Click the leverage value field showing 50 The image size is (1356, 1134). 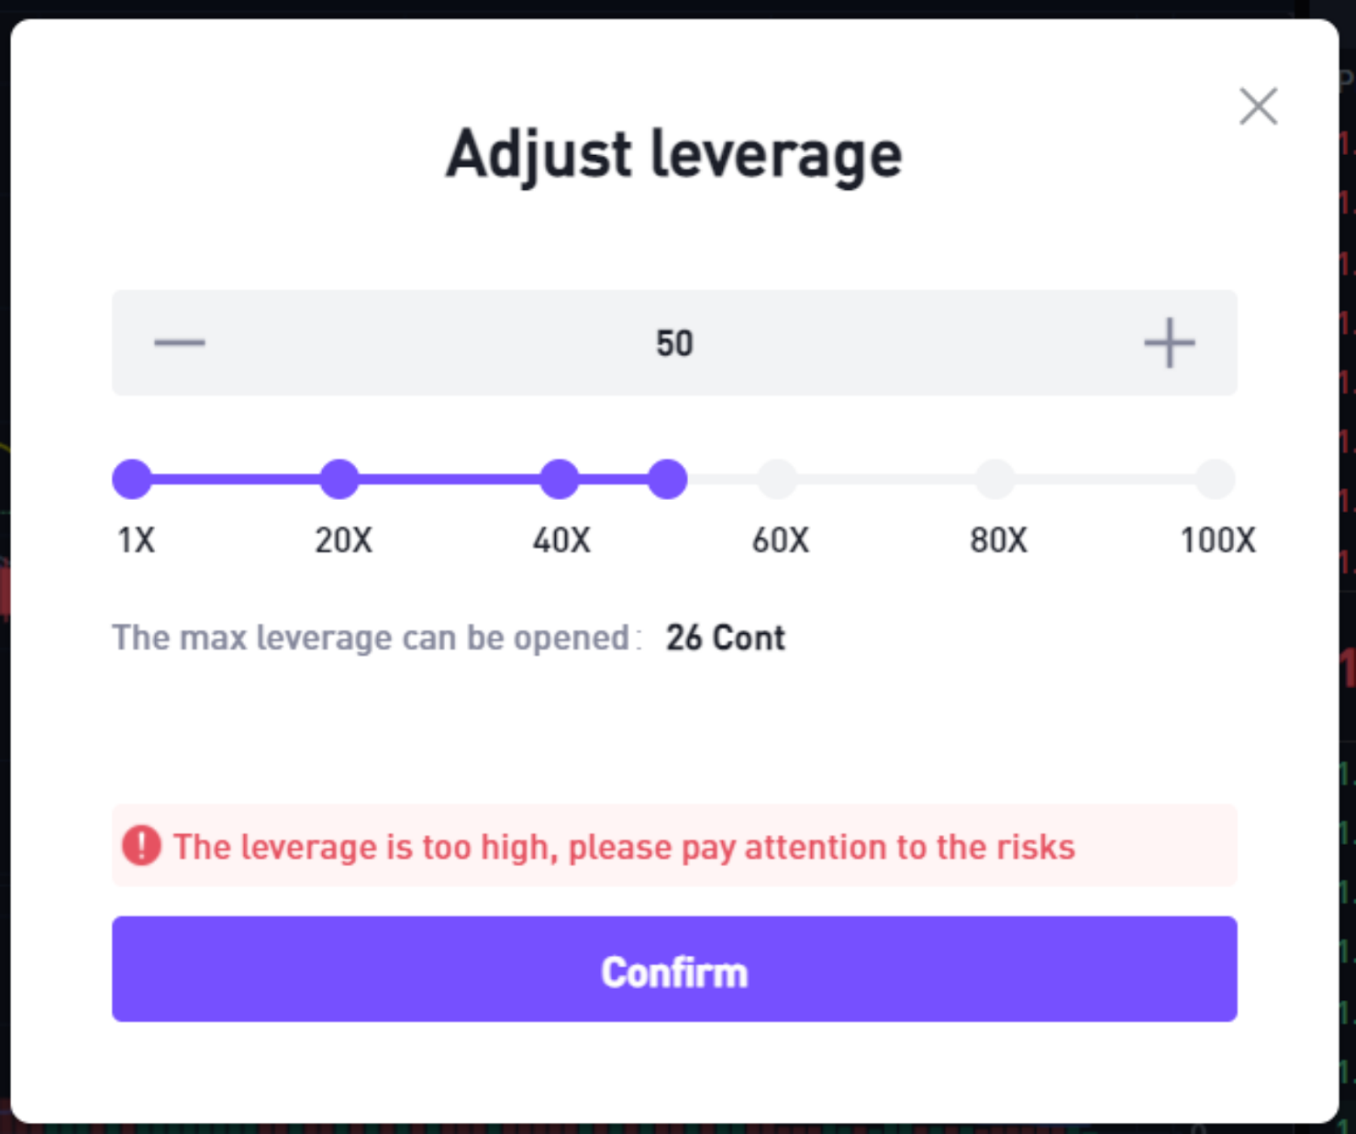click(x=675, y=343)
